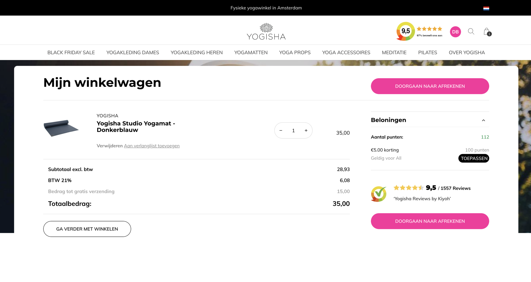Click the dark blue yoga mat thumbnail
531x282 pixels.
[61, 128]
